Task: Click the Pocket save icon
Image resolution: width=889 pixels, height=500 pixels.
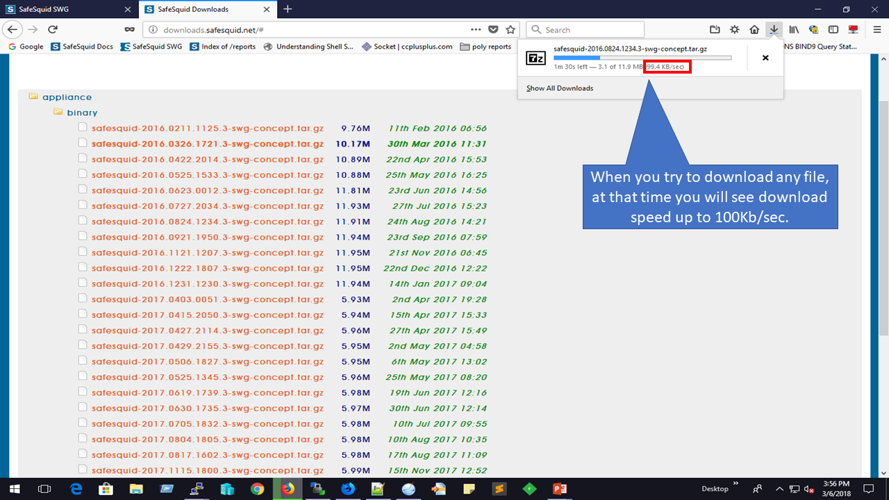Action: point(493,30)
